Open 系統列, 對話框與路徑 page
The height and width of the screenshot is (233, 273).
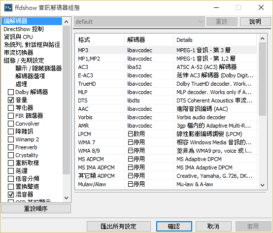pos(32,45)
